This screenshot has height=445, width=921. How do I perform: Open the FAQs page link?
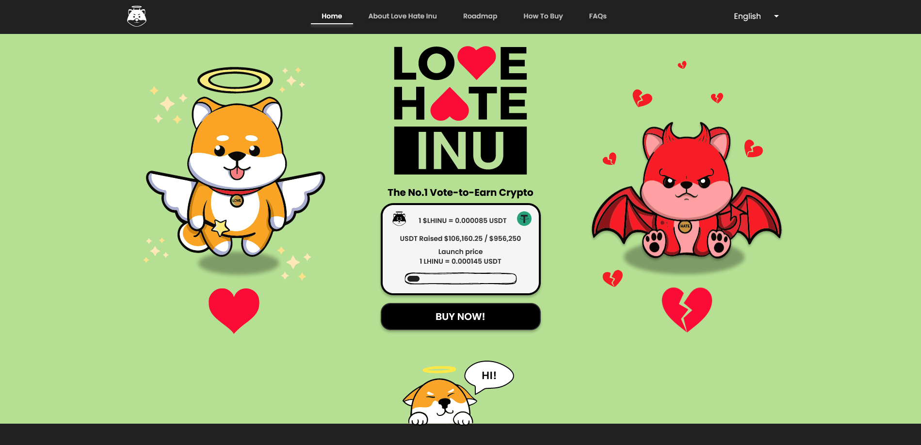point(598,16)
